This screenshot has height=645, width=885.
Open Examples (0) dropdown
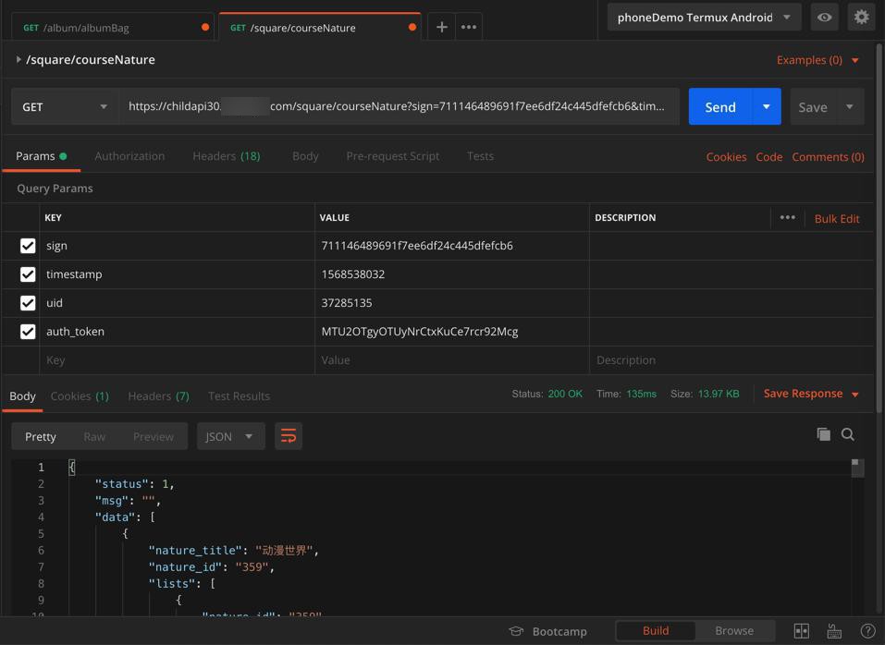[817, 60]
